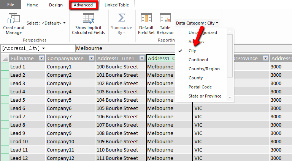Open the CompanyName column filter arrow
Screen dimensions: 292x161
[x=91, y=58]
